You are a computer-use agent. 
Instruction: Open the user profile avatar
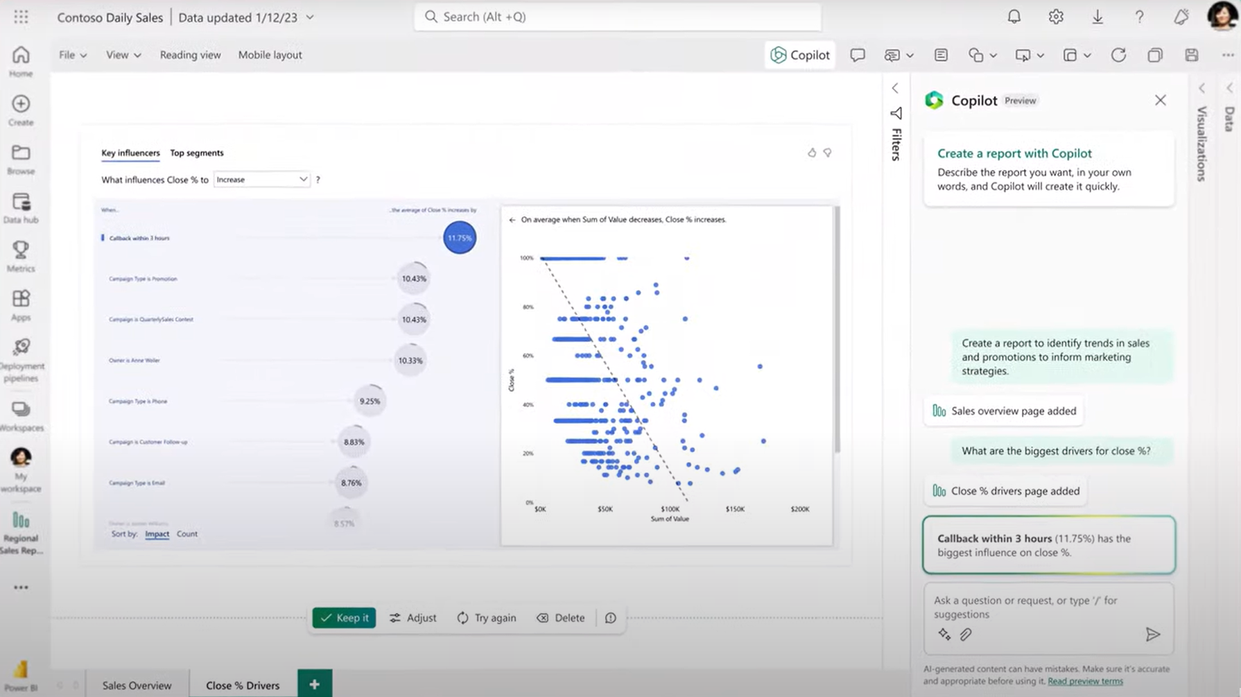[x=1222, y=16]
